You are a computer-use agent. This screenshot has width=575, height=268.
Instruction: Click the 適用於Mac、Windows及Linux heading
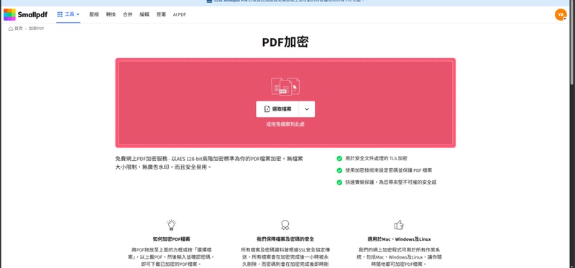(x=399, y=239)
